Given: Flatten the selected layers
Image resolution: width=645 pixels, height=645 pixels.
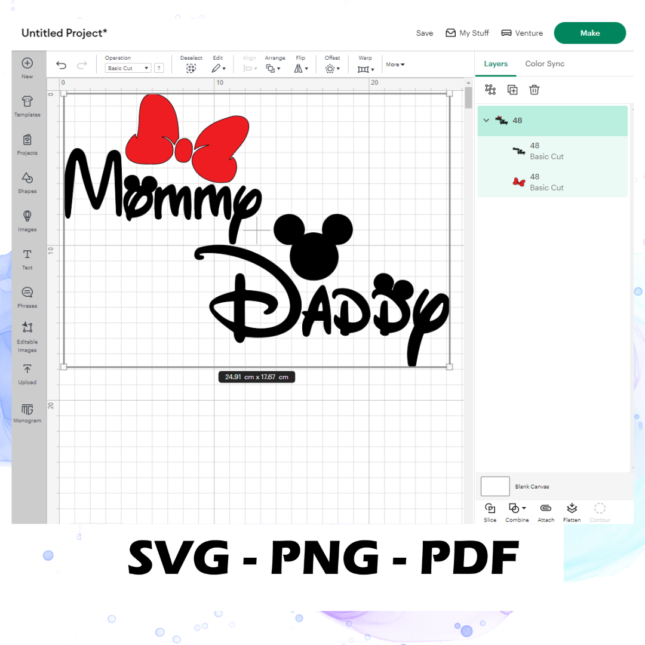Looking at the screenshot, I should point(572,512).
